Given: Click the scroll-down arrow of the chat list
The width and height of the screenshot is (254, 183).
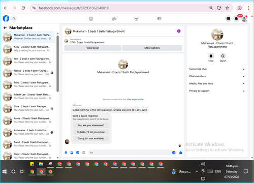Looking at the screenshot, I should click(57, 158).
